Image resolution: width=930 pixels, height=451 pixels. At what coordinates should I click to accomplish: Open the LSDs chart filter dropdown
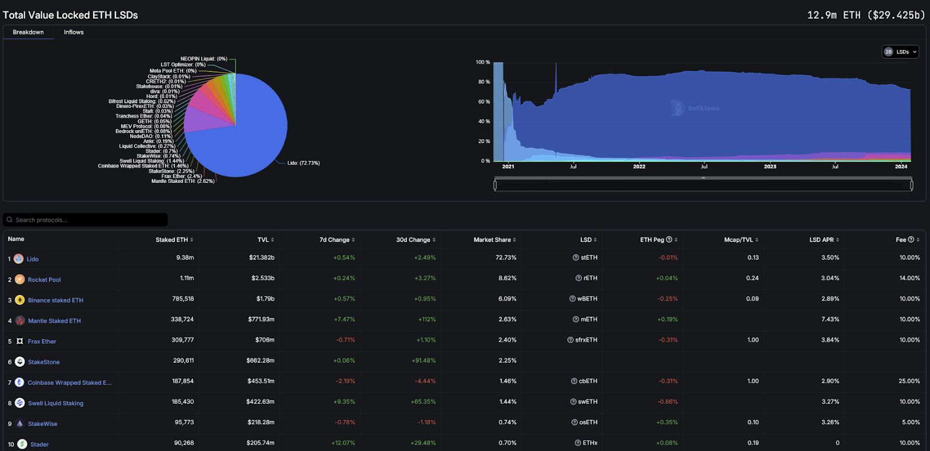pos(900,52)
